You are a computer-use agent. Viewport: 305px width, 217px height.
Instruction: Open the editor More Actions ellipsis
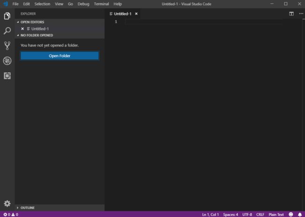[300, 14]
